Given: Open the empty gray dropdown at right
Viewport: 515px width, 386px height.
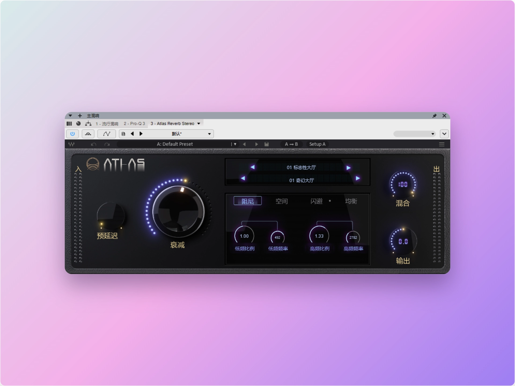Looking at the screenshot, I should click(414, 134).
